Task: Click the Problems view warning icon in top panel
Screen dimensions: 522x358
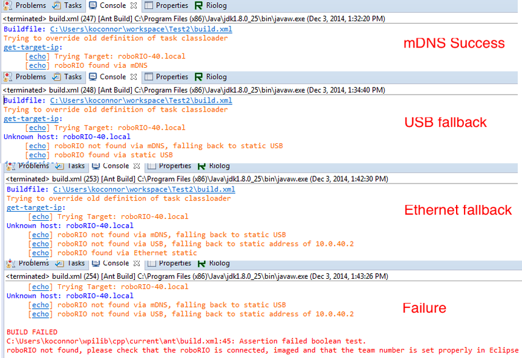Action: coord(9,5)
